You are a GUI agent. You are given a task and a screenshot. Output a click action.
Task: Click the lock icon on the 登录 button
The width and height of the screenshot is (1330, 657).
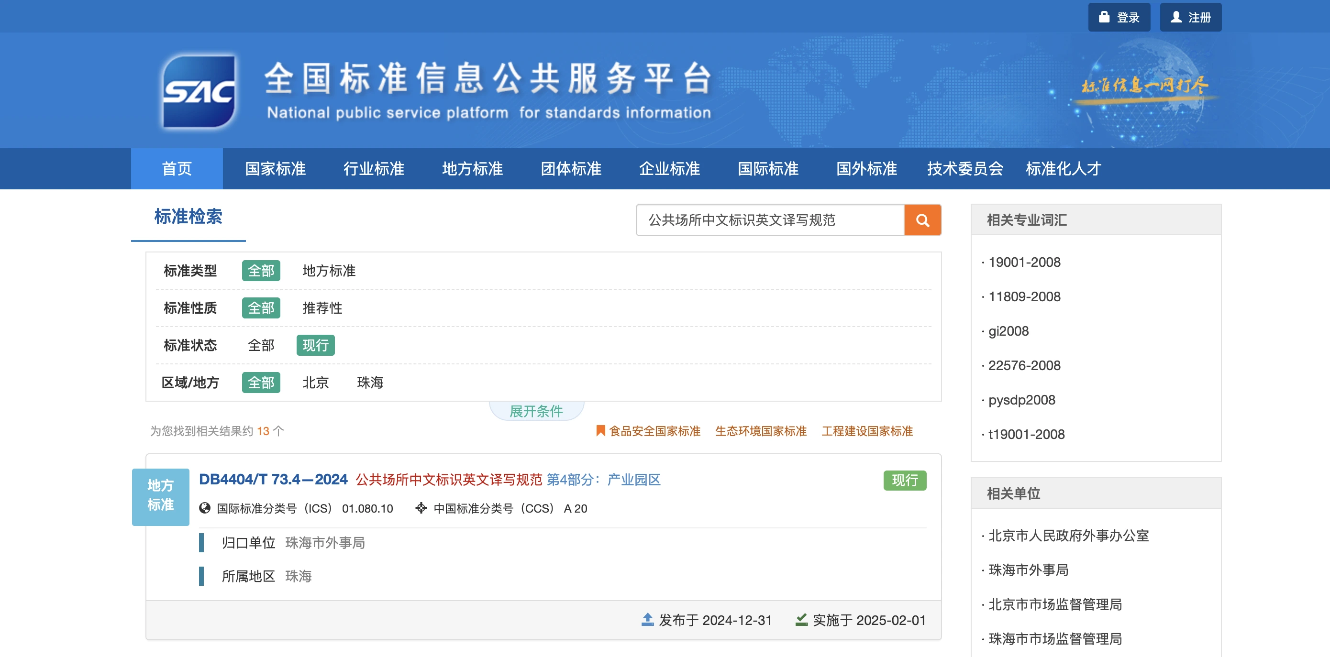1104,17
